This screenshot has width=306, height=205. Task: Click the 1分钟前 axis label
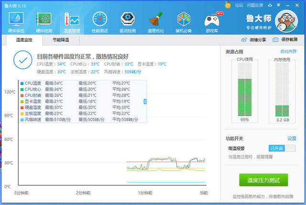coord(145,193)
